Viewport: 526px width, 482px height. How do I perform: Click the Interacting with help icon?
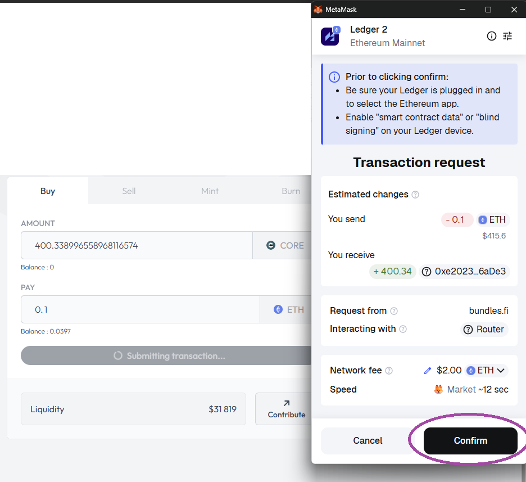(x=403, y=329)
